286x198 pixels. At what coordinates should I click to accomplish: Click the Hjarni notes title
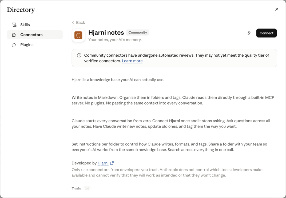(106, 32)
